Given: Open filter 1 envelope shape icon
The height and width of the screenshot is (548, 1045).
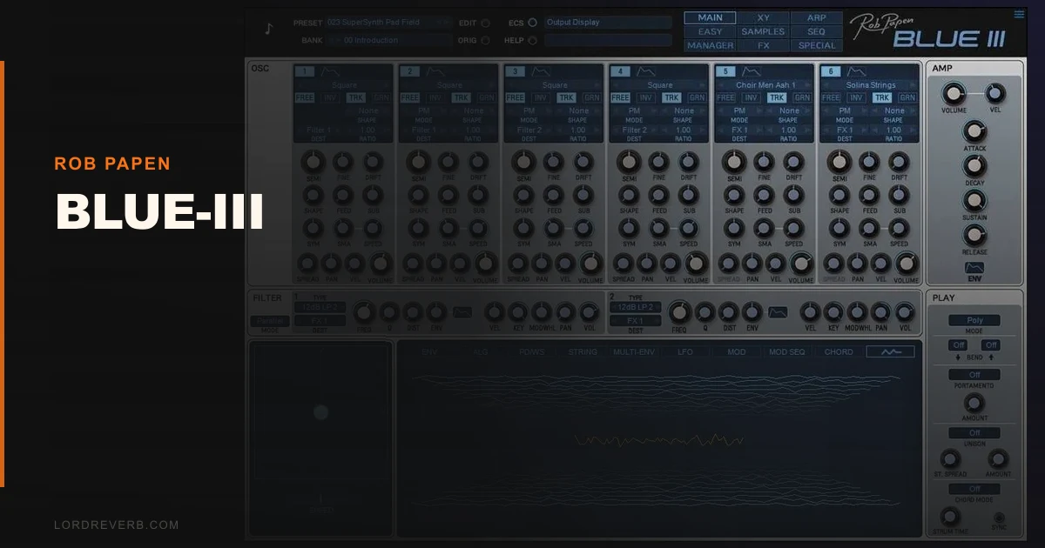Looking at the screenshot, I should pyautogui.click(x=463, y=311).
